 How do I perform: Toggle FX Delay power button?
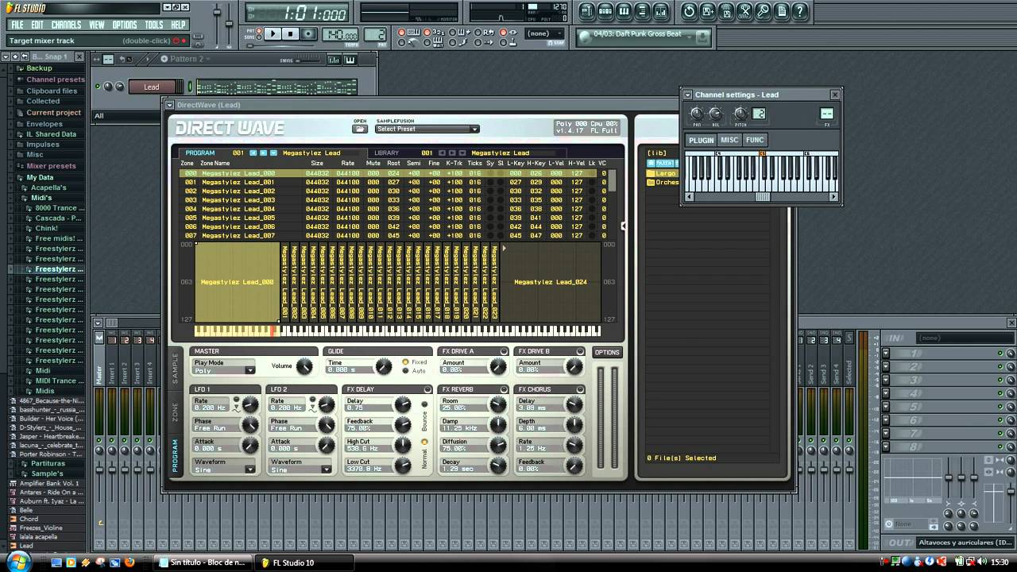(427, 389)
